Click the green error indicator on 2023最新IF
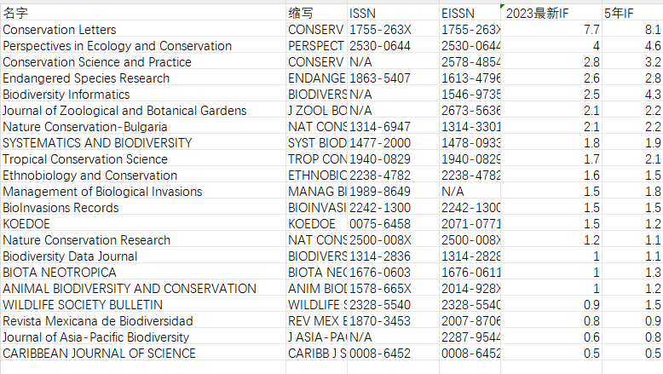Screen dimensions: 663x374 click(502, 6)
